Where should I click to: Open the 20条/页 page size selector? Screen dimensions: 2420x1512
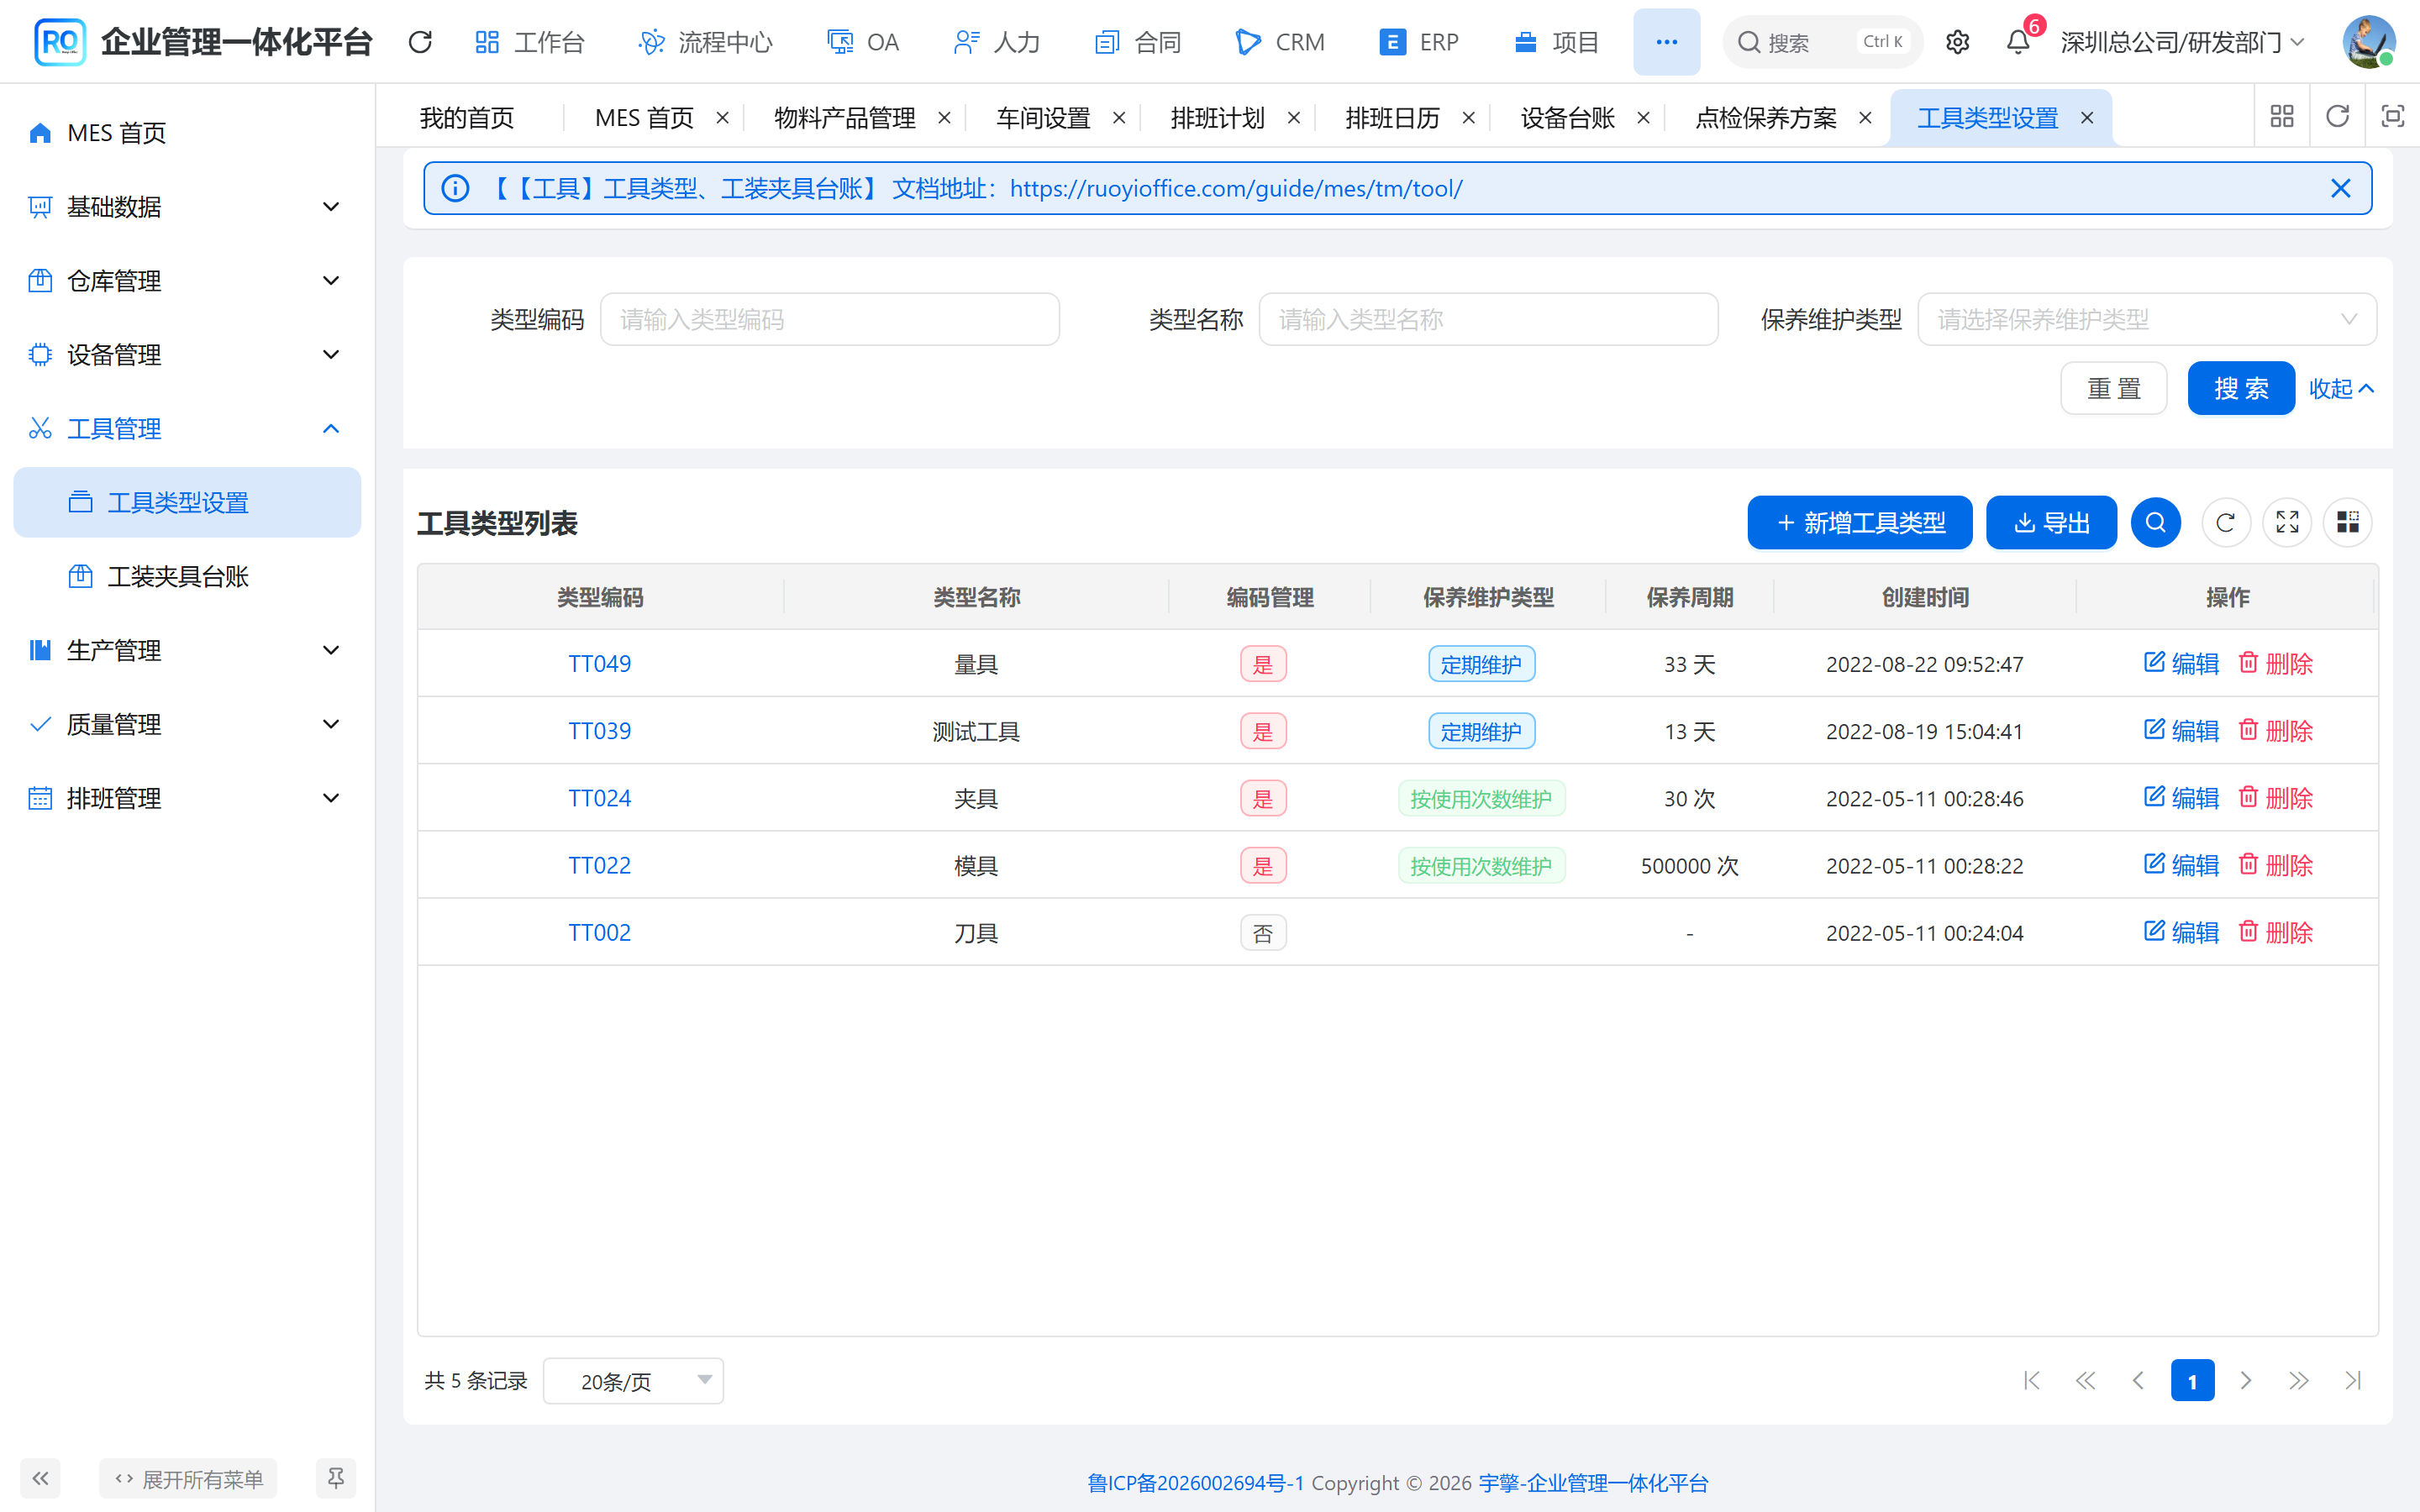633,1381
